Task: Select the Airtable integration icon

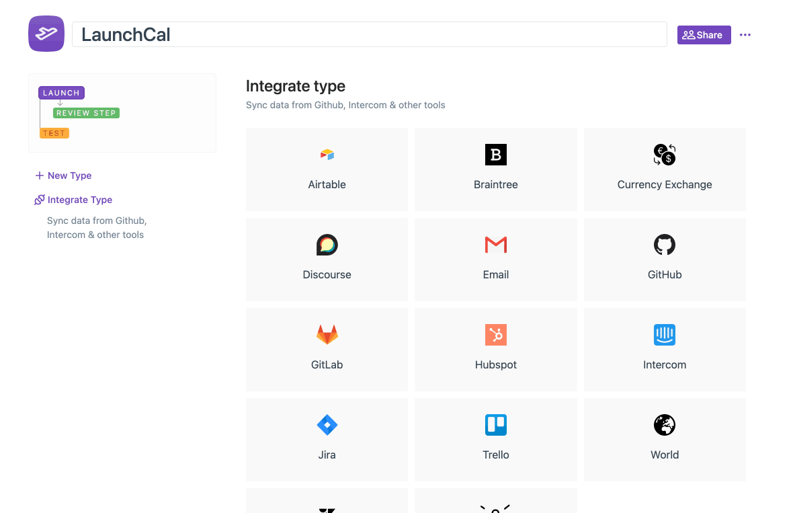Action: tap(327, 155)
